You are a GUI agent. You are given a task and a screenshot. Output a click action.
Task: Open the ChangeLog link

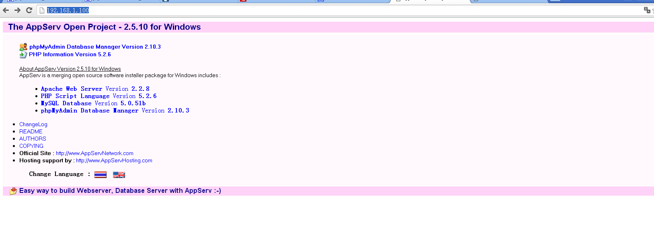pos(33,125)
